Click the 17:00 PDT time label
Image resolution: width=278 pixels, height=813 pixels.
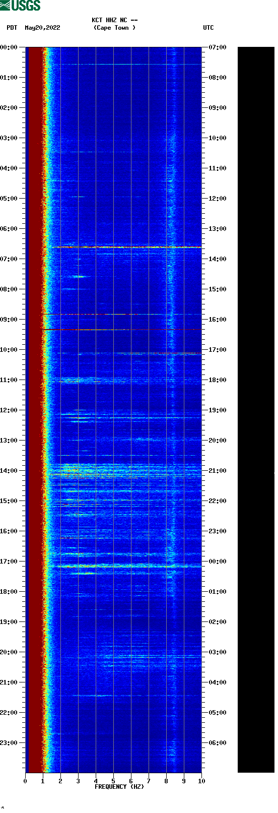(x=9, y=561)
